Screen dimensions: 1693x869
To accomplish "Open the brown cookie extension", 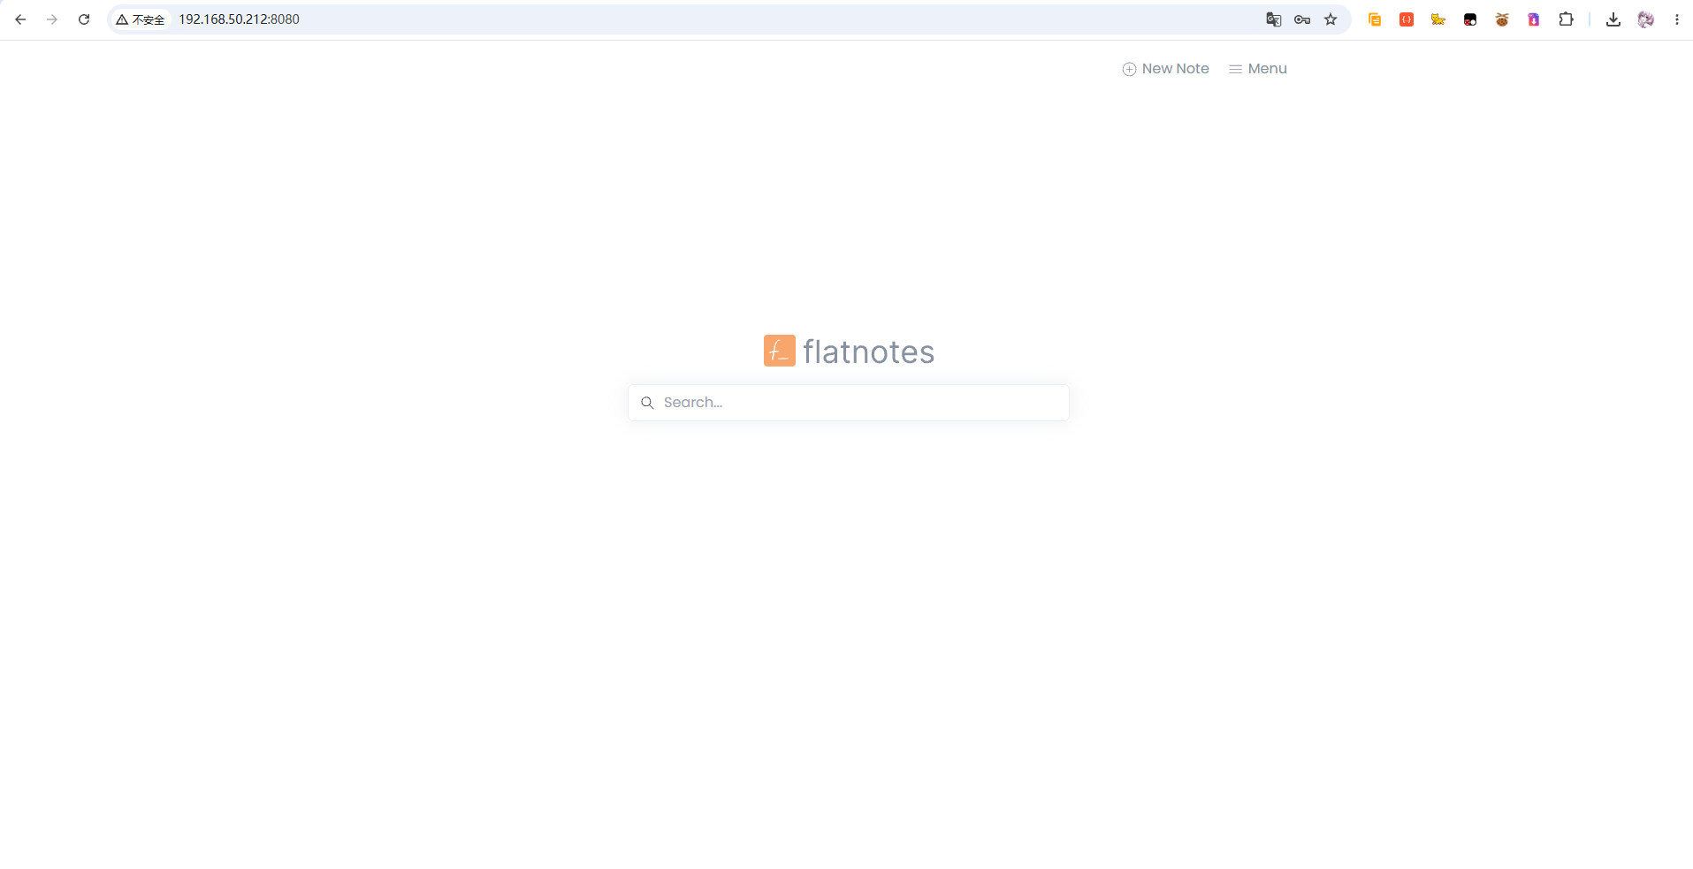I will 1502,19.
